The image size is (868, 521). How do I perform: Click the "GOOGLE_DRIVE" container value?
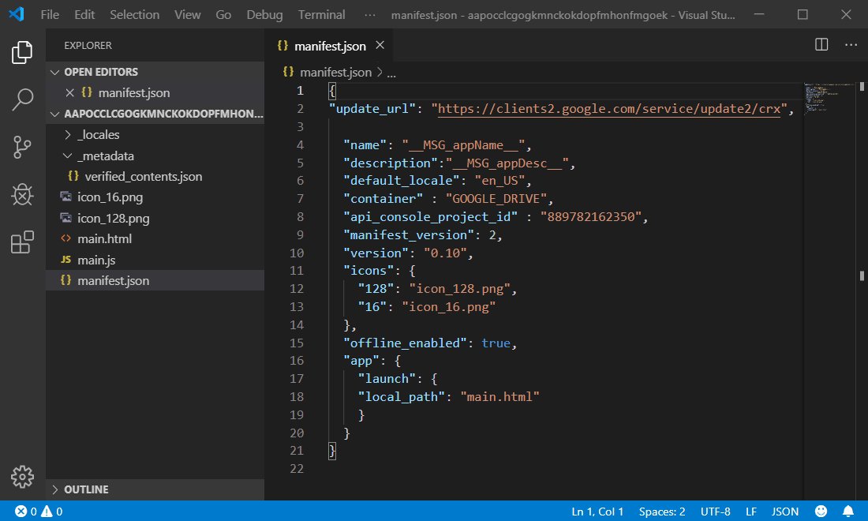(x=496, y=199)
